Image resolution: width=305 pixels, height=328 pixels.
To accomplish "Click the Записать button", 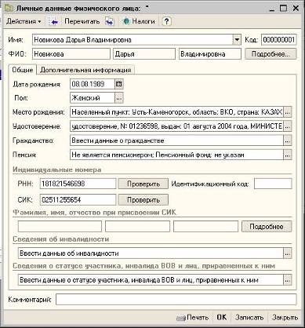I will [x=249, y=318].
